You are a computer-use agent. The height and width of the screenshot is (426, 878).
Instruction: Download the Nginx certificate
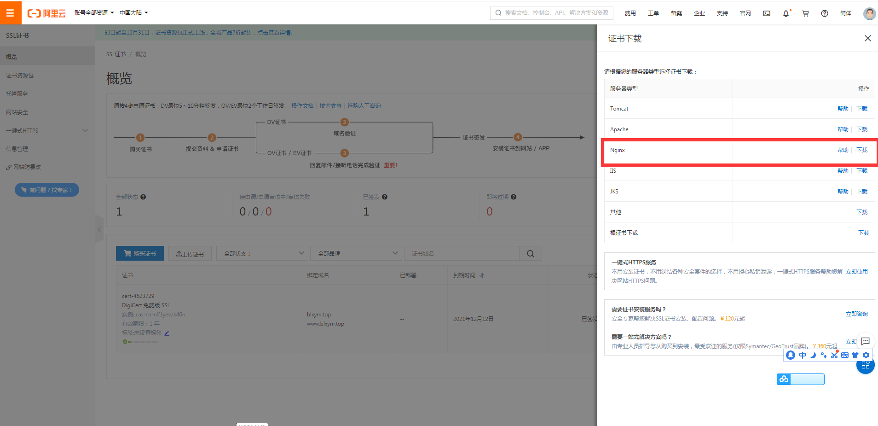(x=862, y=150)
